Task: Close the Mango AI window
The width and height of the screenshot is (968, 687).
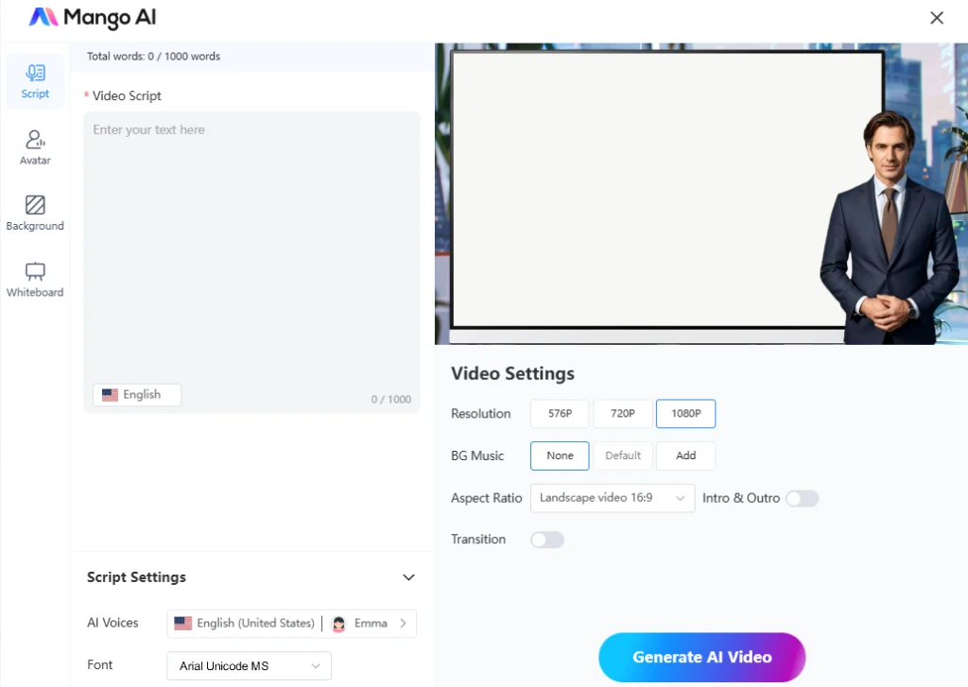Action: (937, 18)
